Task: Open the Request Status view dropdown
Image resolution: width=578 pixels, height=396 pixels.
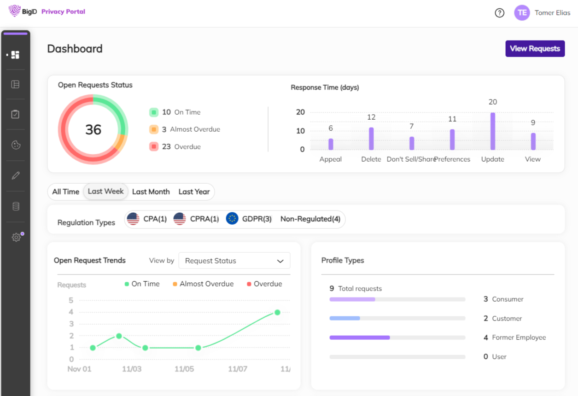Action: tap(234, 261)
